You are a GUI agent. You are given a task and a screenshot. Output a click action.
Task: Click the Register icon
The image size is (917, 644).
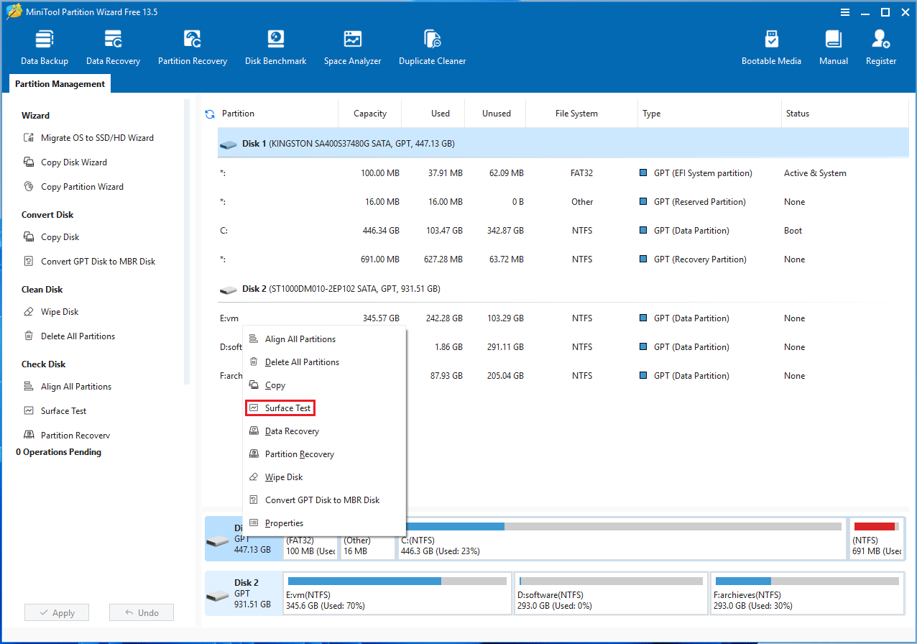880,45
